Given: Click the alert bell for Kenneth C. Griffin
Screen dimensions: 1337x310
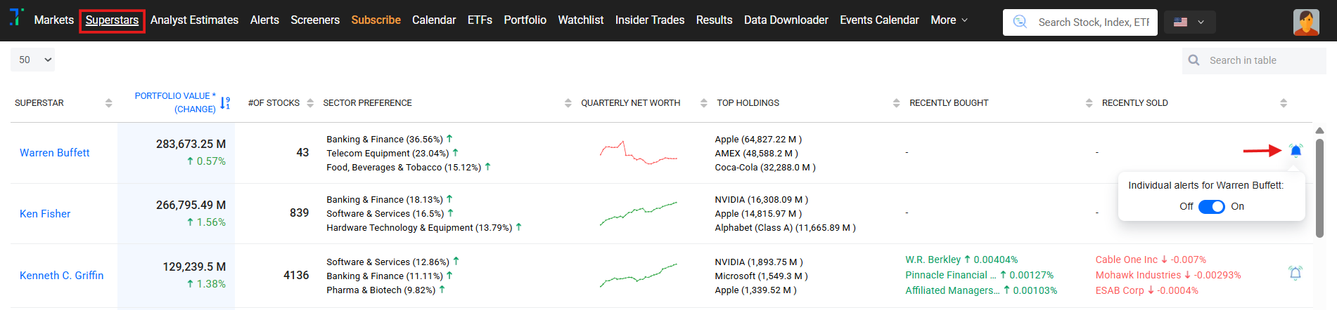Looking at the screenshot, I should 1295,273.
